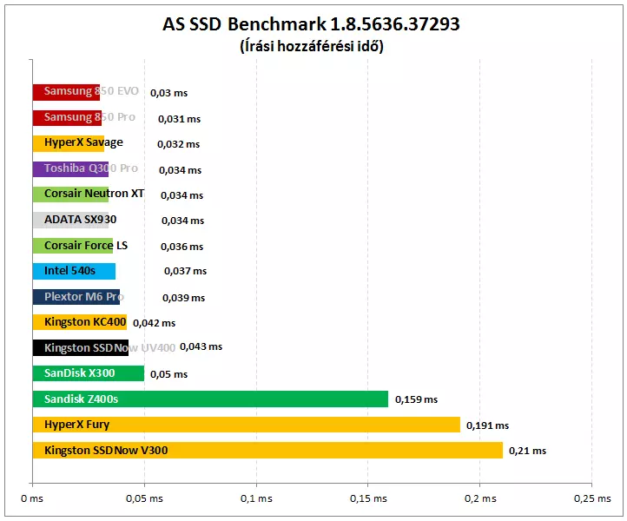Click the 0,039 ms data label

183,298
